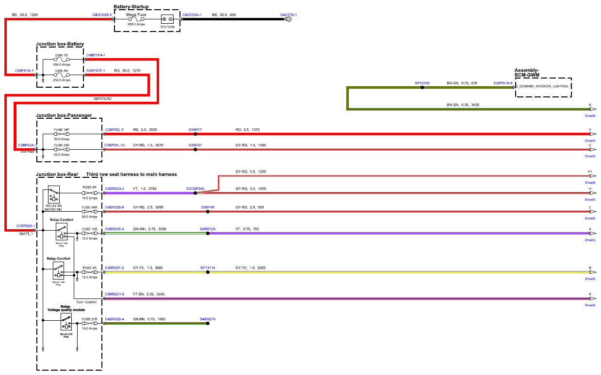This screenshot has width=601, height=375.
Task: Open Sheet6 reference under connector P1
Action: [590, 182]
